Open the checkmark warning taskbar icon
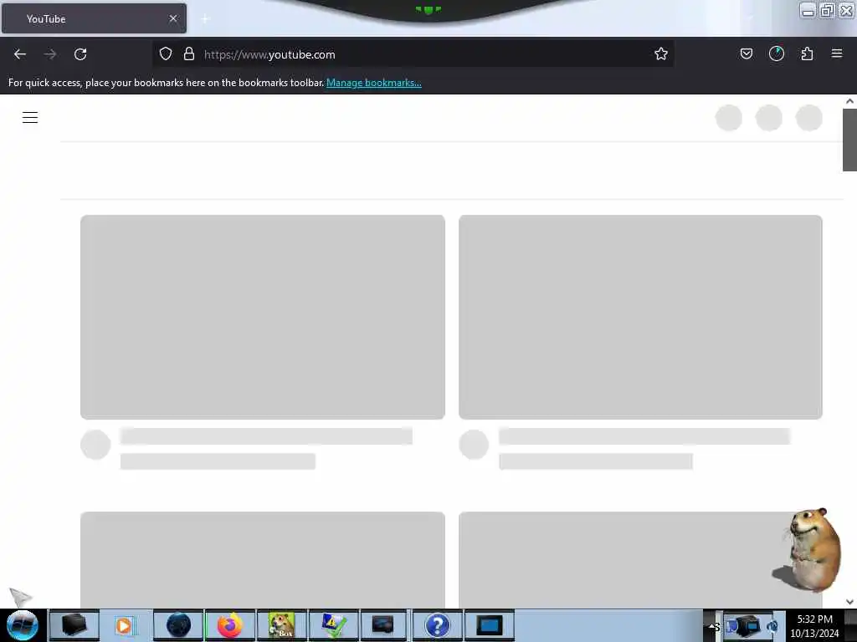This screenshot has width=857, height=642. point(333,625)
